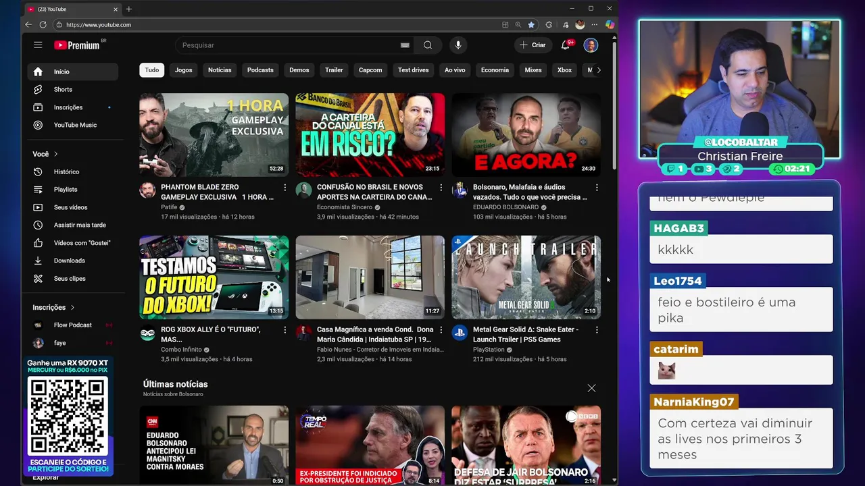Open options menu for PHANTOM BLADE ZERO video
Image resolution: width=865 pixels, height=486 pixels.
[x=285, y=188]
